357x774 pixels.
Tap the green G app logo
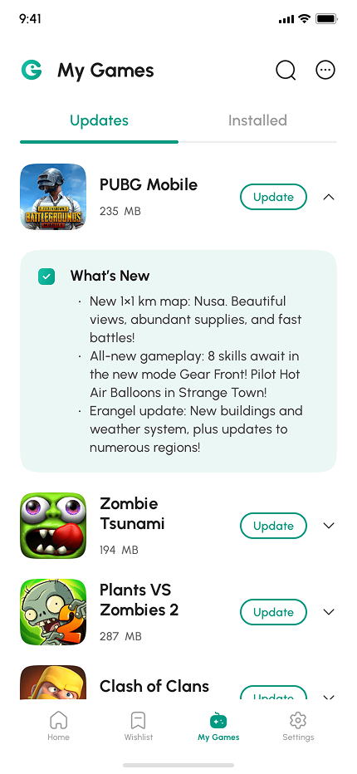32,70
